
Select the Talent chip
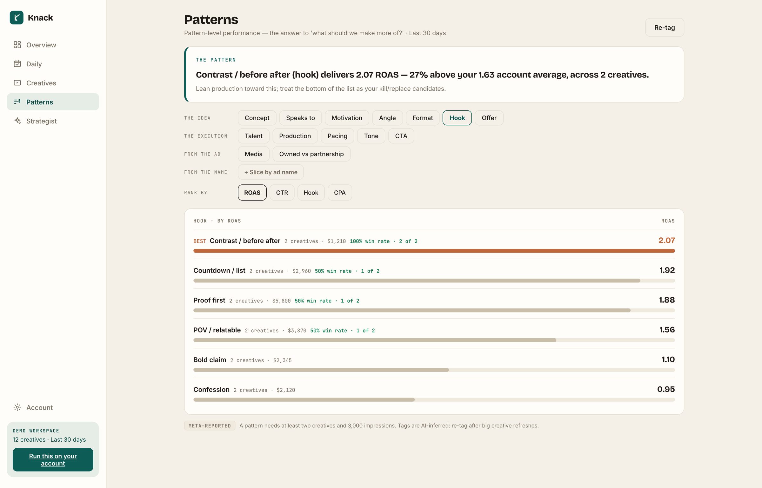pyautogui.click(x=254, y=136)
